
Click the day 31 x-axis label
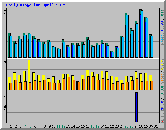coord(156,126)
